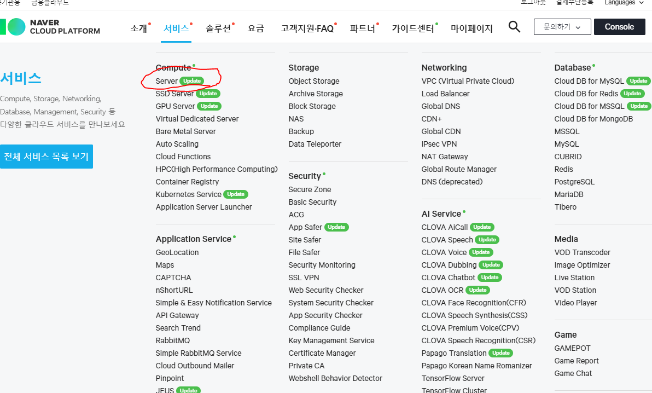Open Block Storage
652x393 pixels.
coord(312,106)
